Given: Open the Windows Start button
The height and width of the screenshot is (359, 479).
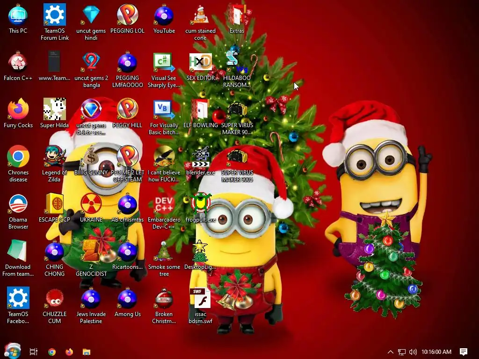Looking at the screenshot, I should (13, 352).
